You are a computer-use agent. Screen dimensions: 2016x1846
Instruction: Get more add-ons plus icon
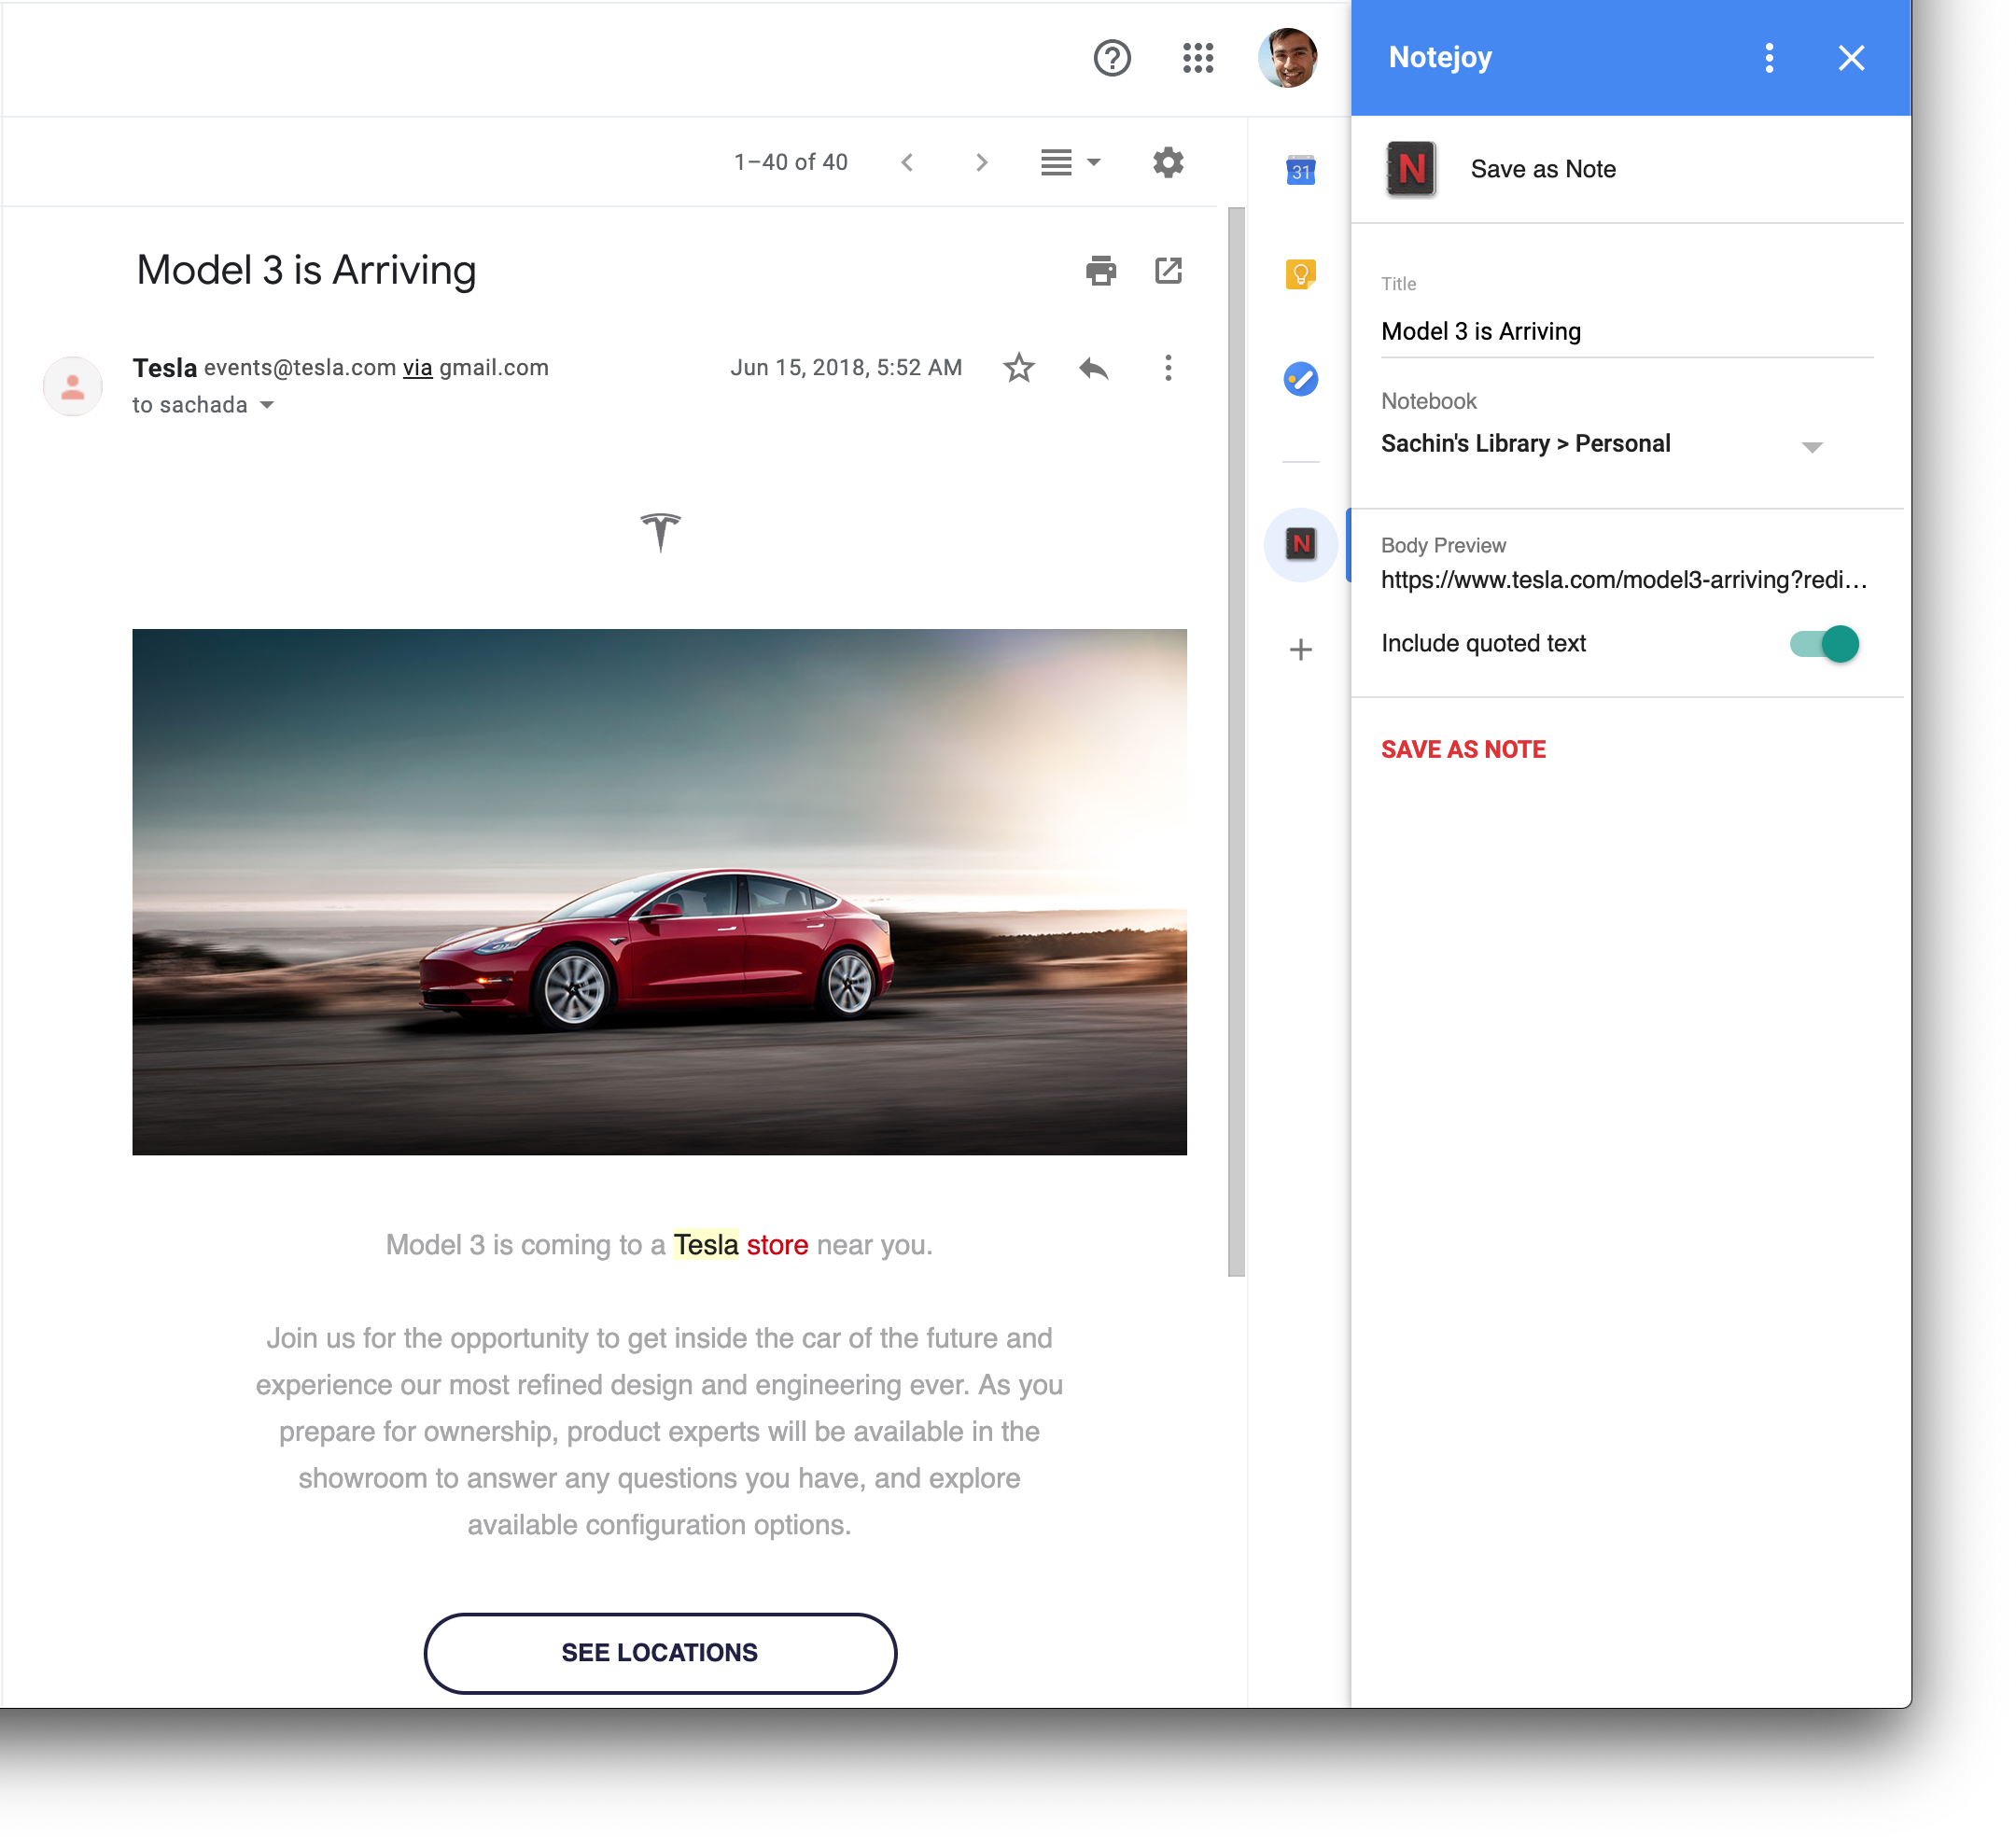(1301, 650)
